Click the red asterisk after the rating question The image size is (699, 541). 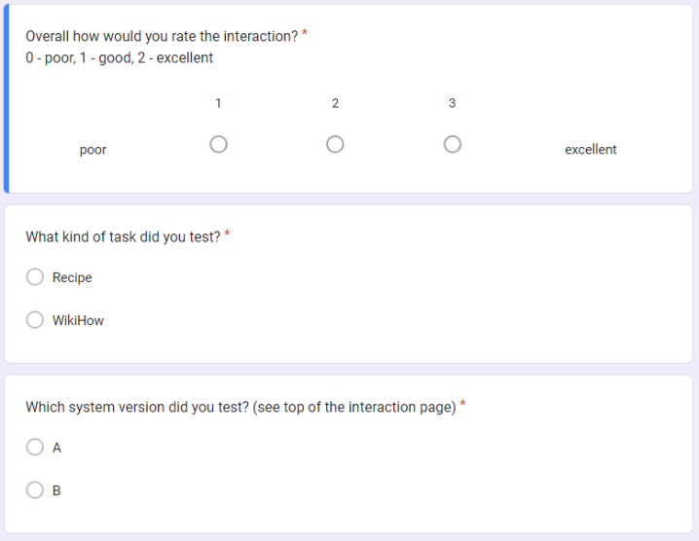click(305, 35)
